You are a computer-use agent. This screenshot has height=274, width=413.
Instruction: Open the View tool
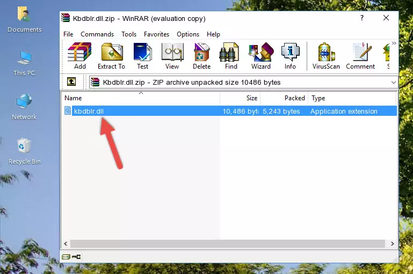[172, 56]
